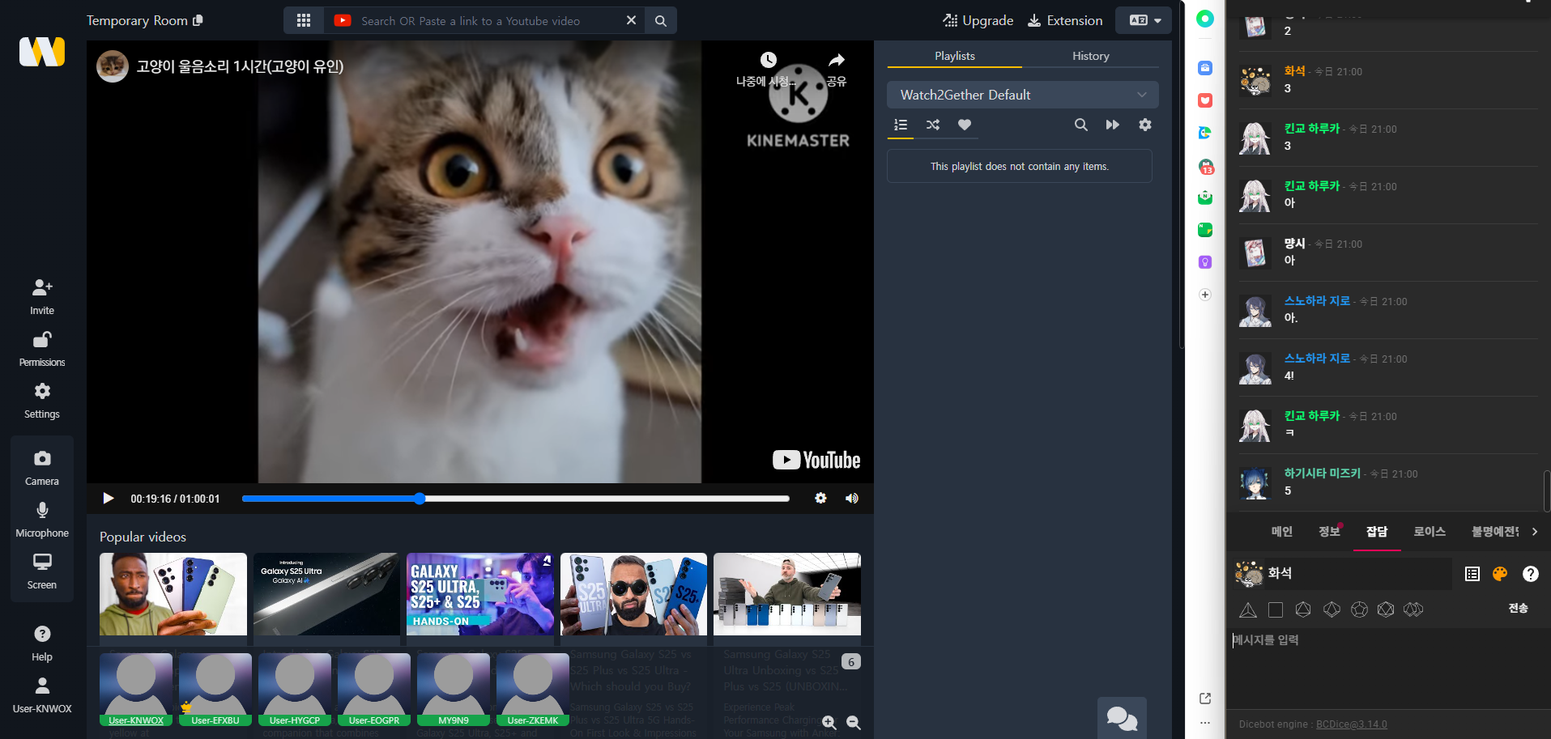1551x739 pixels.
Task: Expand more chat tabs with right chevron
Action: [x=1534, y=532]
